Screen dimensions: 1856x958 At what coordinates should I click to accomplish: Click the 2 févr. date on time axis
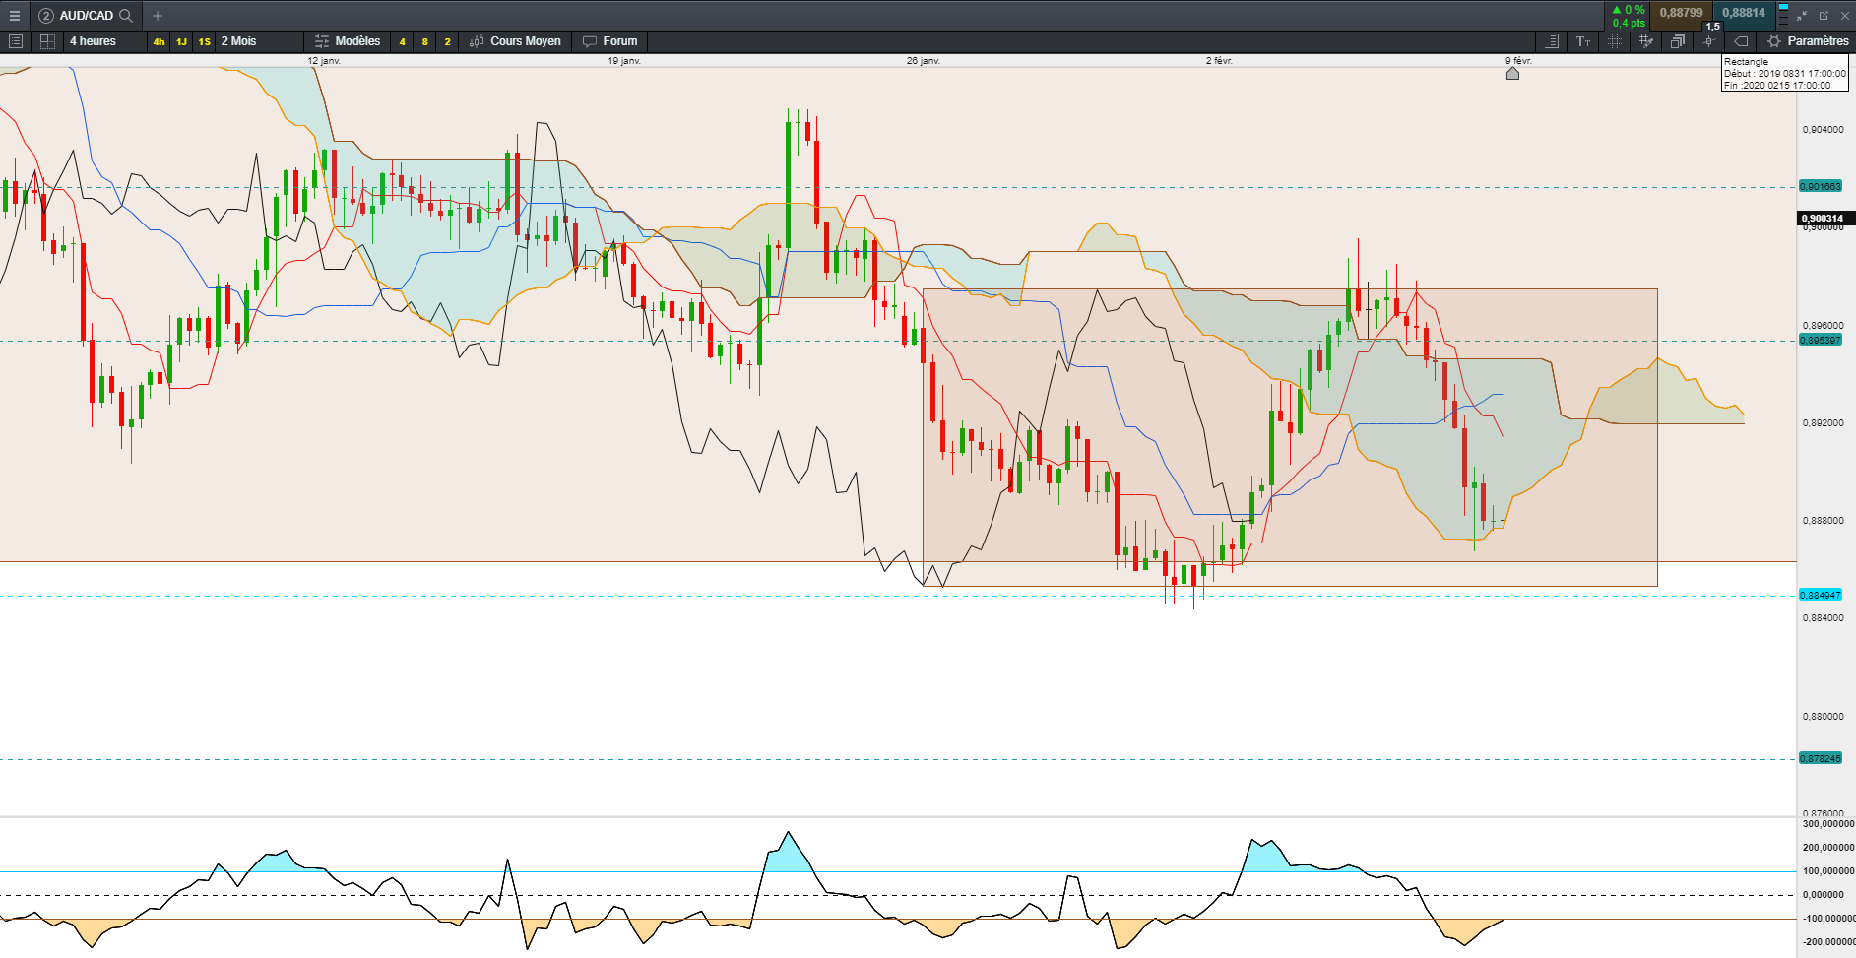[1219, 61]
